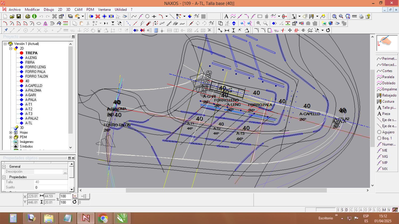399x224 pixels.
Task: Choose Costura from the right panel
Action: (x=388, y=102)
